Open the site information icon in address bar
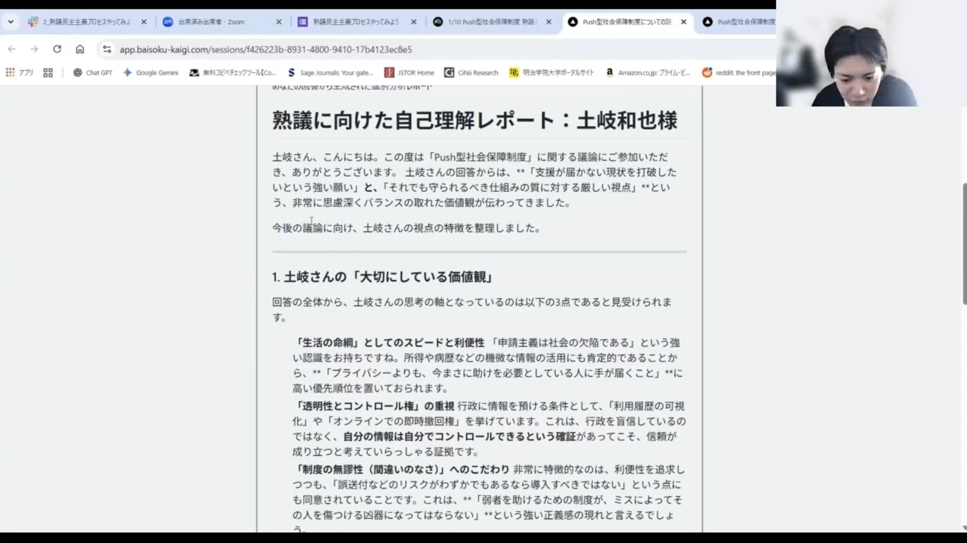Viewport: 967px width, 543px height. pyautogui.click(x=107, y=49)
